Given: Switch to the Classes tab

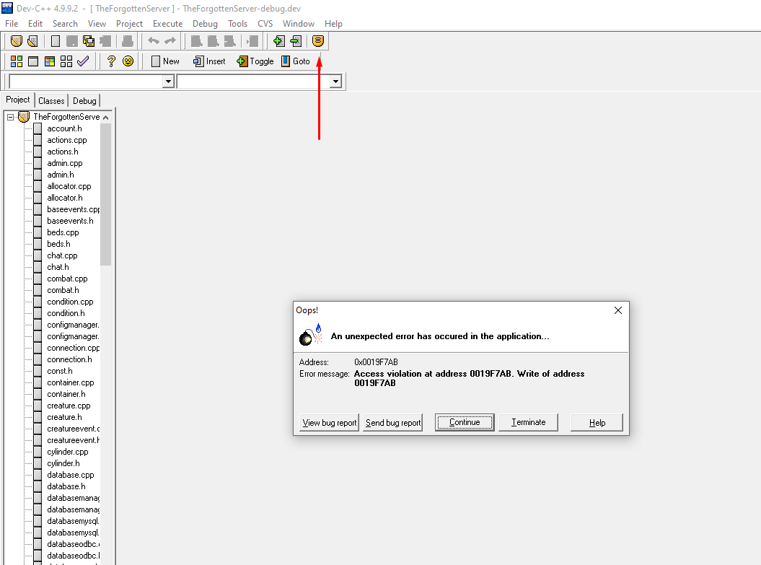Looking at the screenshot, I should coord(51,101).
